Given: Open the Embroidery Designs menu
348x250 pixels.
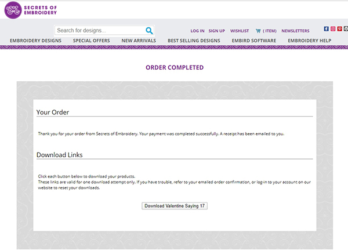Looking at the screenshot, I should tap(36, 41).
